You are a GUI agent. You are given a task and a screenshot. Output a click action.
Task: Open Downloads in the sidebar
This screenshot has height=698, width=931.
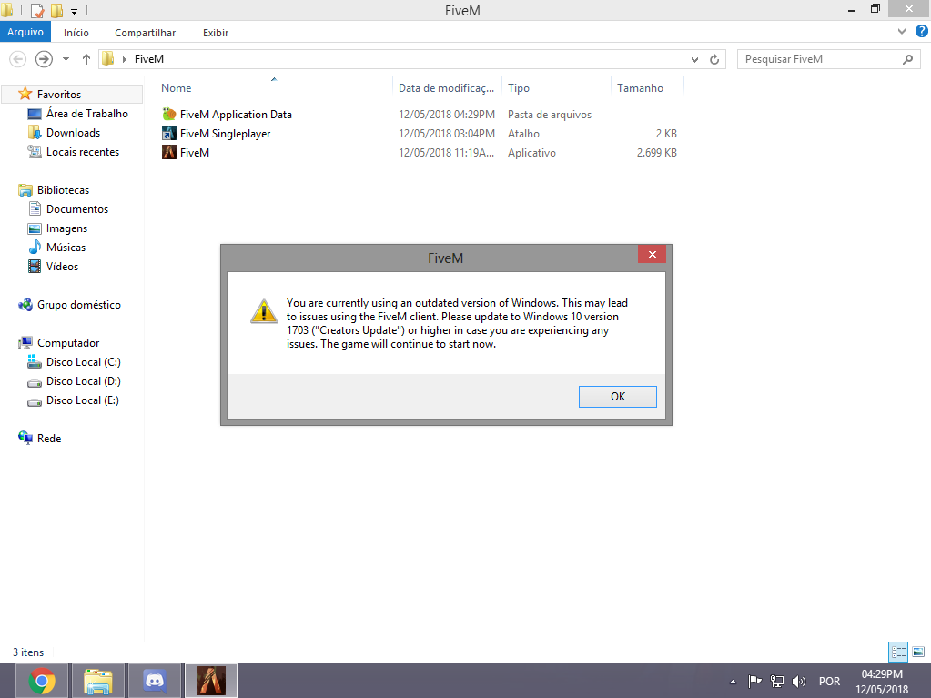point(73,132)
